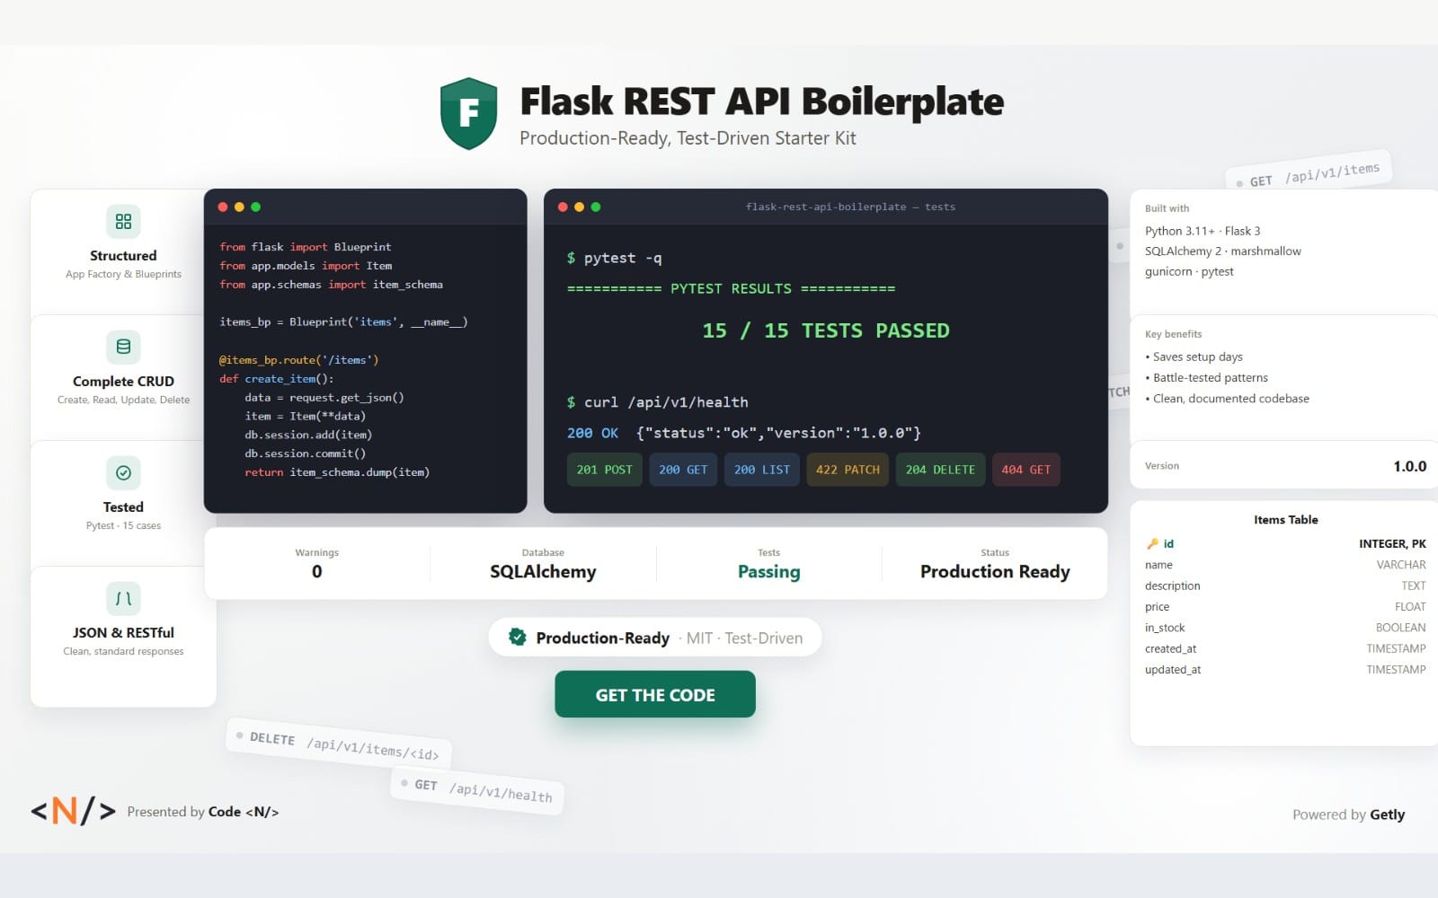This screenshot has height=898, width=1438.
Task: Click the terminal title flask-rest-api-boilerplate — tests
Action: tap(850, 207)
